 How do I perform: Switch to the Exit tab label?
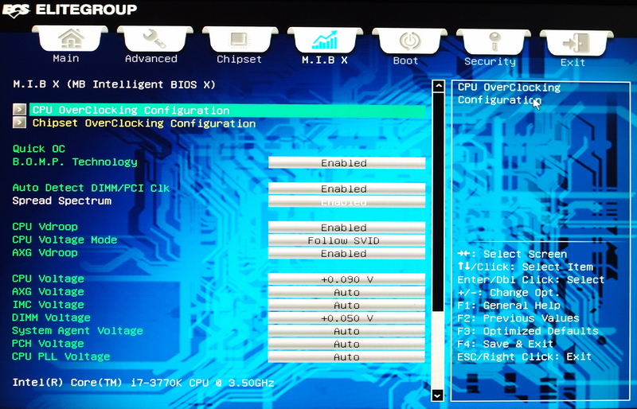573,63
